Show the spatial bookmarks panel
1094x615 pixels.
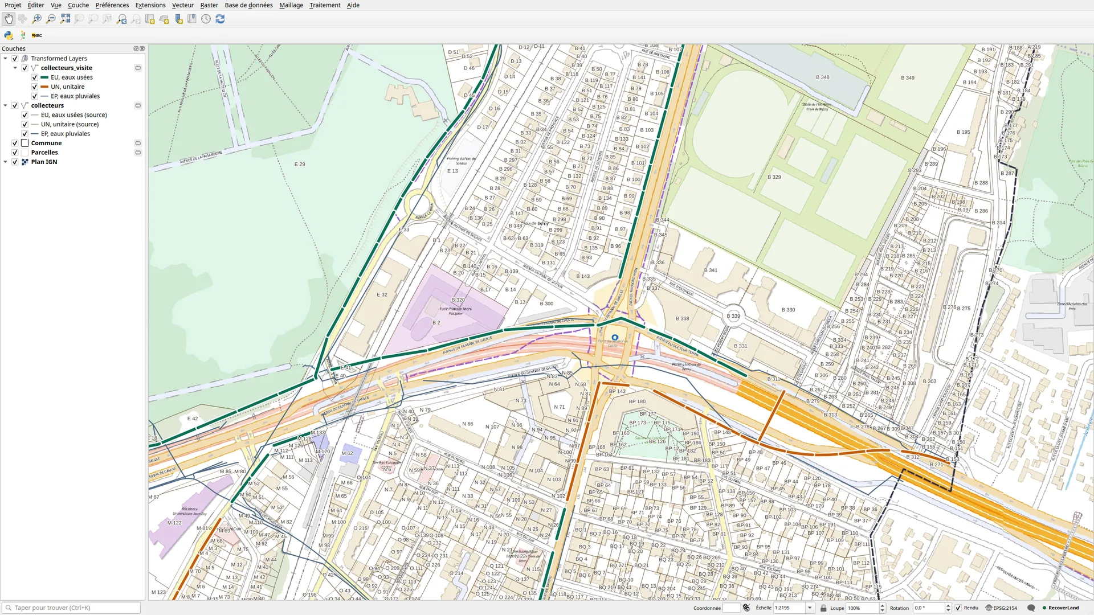pos(192,19)
